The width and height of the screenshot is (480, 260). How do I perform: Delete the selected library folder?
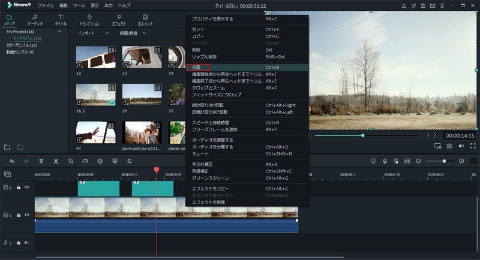click(20, 147)
